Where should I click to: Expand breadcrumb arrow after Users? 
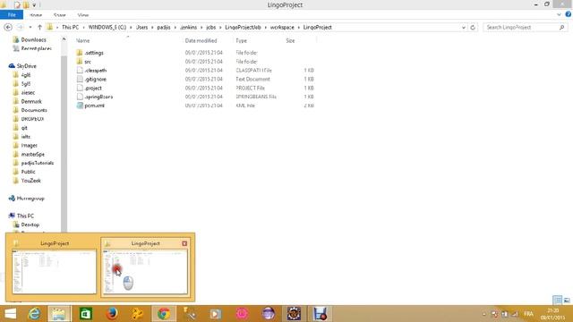click(x=152, y=28)
